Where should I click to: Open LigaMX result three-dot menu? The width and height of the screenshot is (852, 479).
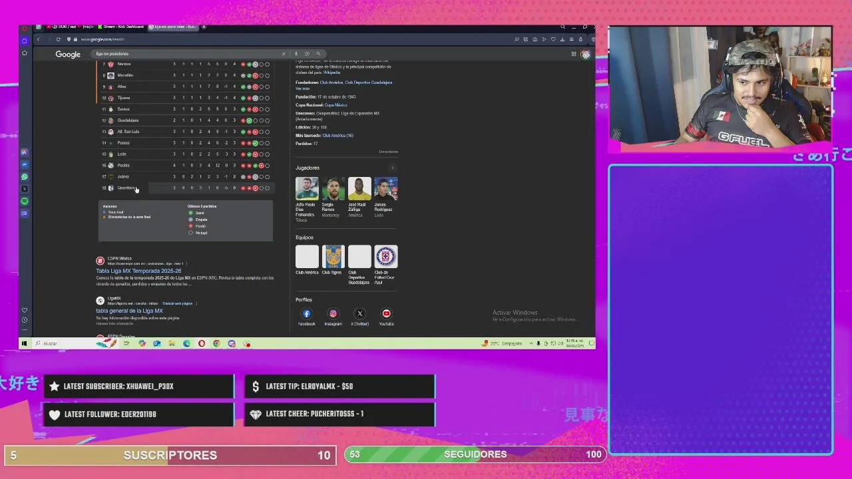coord(196,303)
